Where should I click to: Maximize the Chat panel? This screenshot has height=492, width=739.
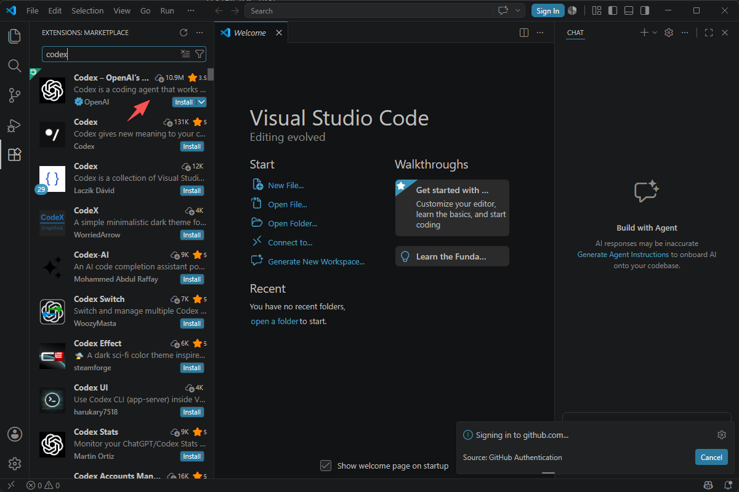709,33
